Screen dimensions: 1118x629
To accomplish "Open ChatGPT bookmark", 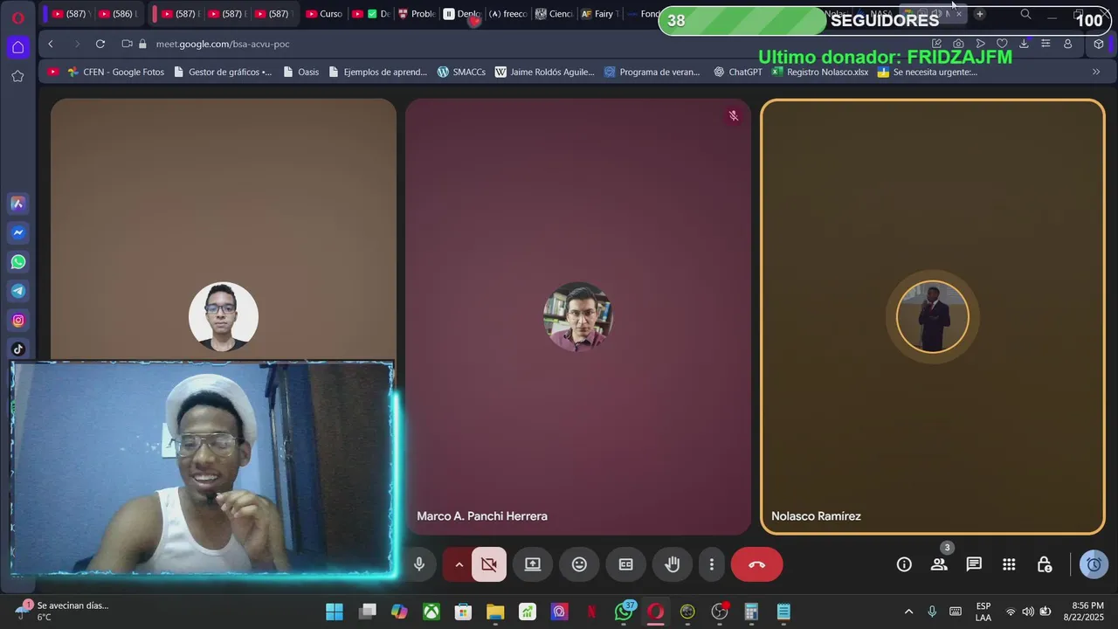I will pos(738,73).
